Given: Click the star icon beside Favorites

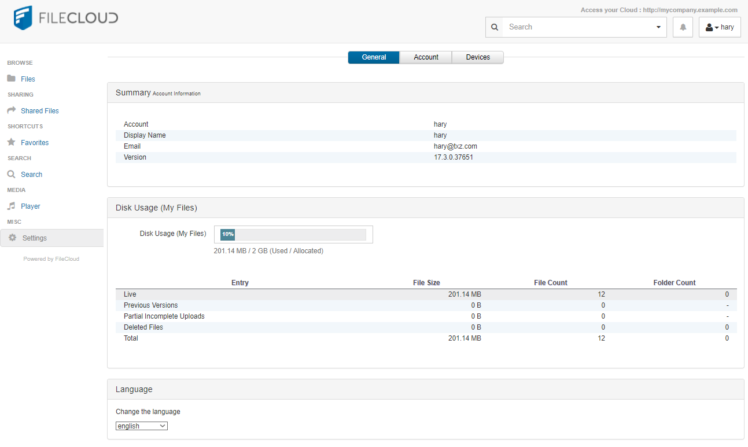Looking at the screenshot, I should click(x=12, y=142).
